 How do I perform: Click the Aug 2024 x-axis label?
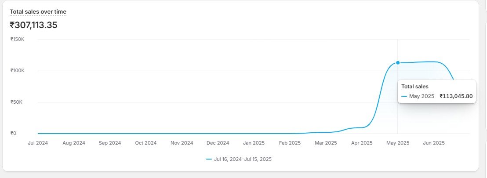point(73,143)
